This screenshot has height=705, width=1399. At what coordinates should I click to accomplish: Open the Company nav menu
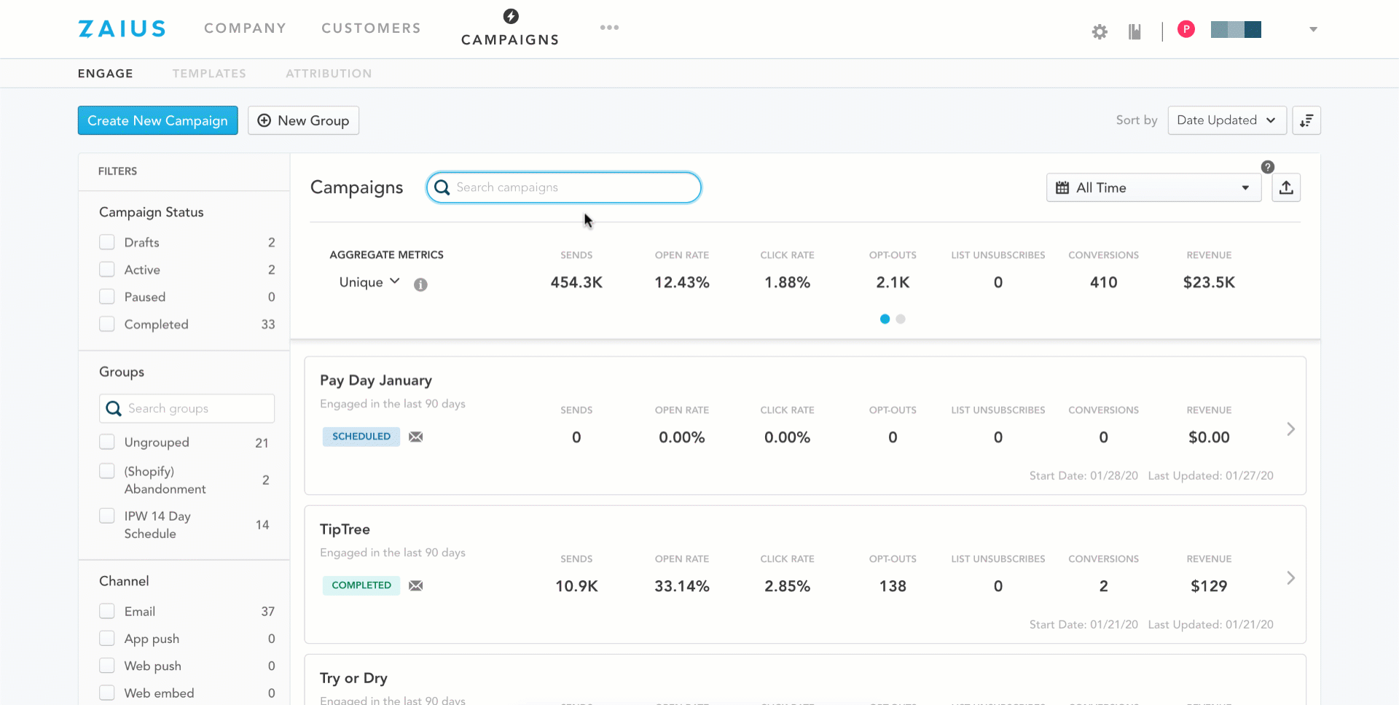click(x=245, y=28)
